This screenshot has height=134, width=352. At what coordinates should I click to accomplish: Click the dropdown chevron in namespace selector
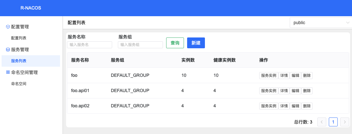click(x=348, y=23)
